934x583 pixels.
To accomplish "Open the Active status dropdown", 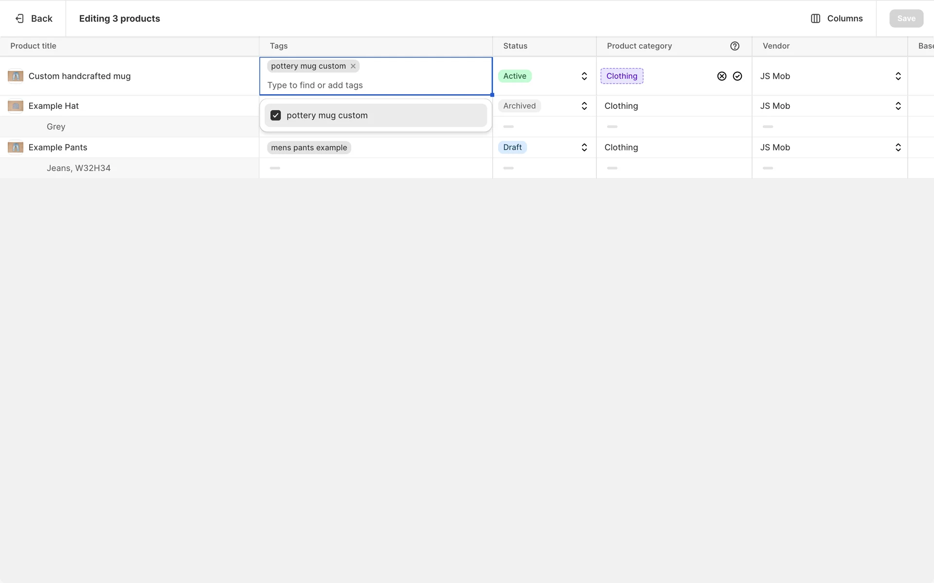I will coord(584,76).
